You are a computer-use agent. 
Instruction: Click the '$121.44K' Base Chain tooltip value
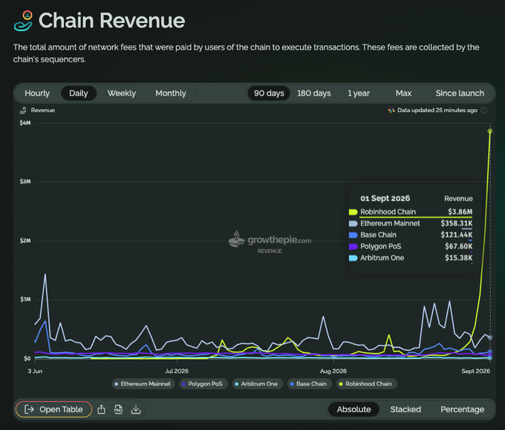(457, 235)
